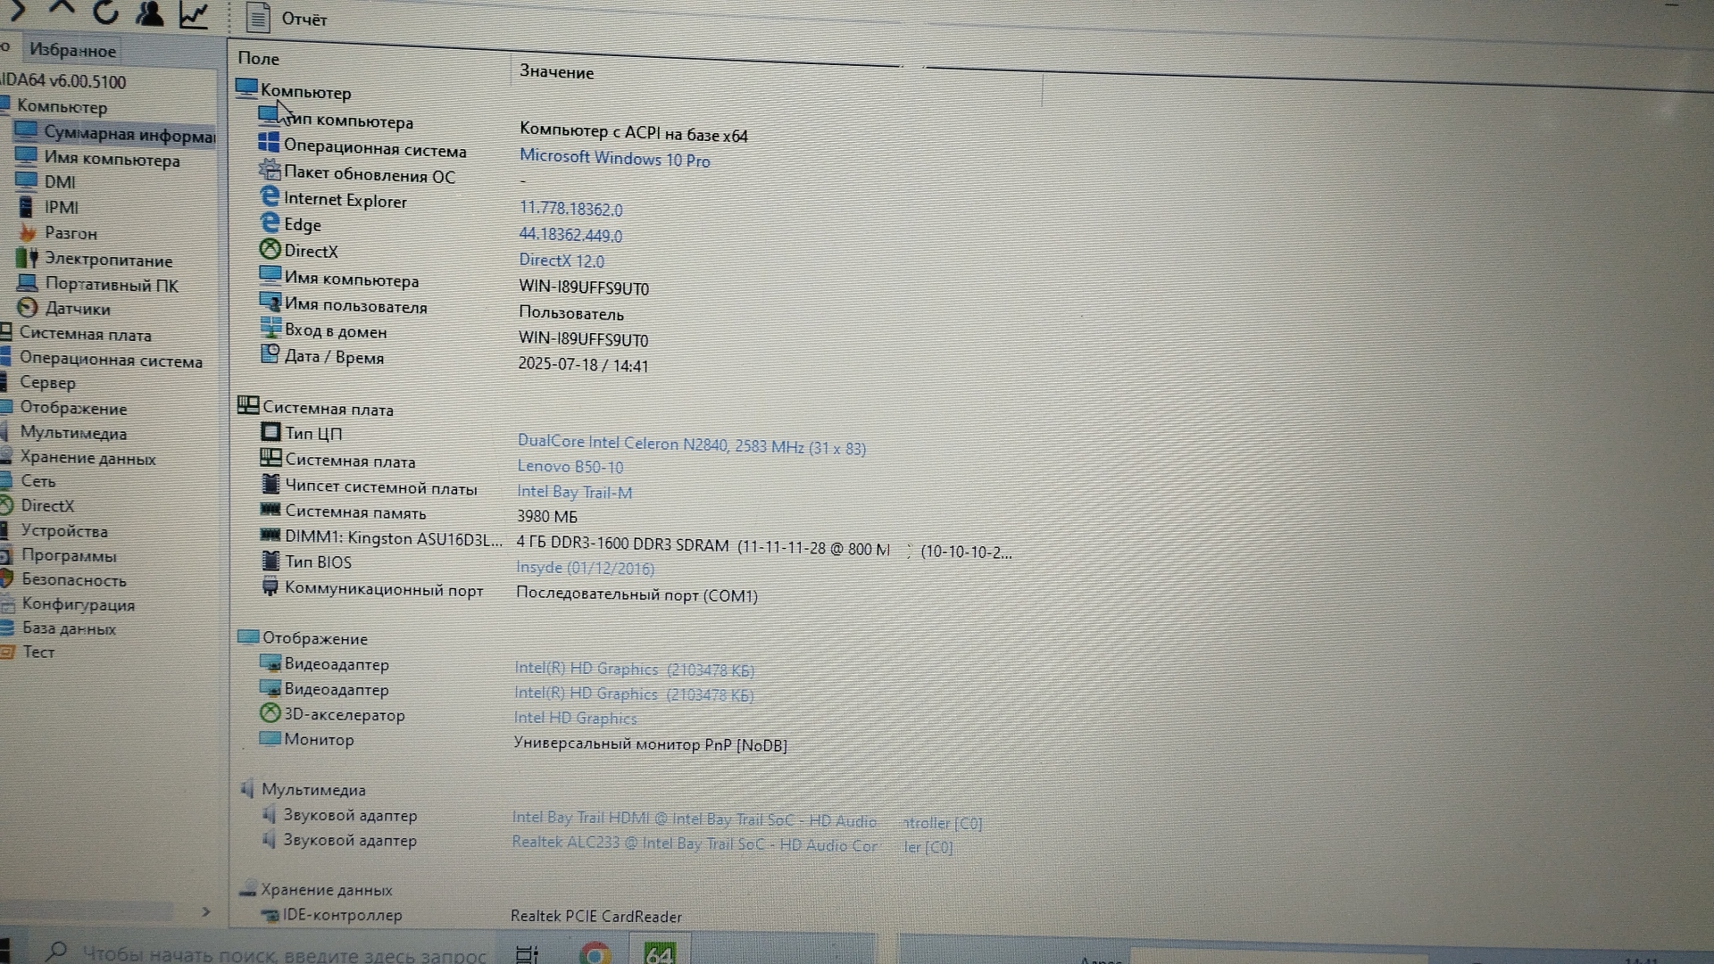Image resolution: width=1714 pixels, height=964 pixels.
Task: Select Электропитание in the tree
Action: point(108,260)
